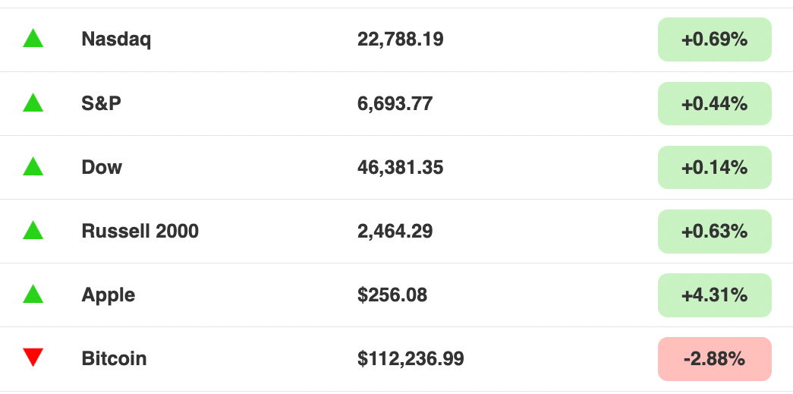Open the Bitcoin label
The height and width of the screenshot is (394, 793).
click(x=114, y=358)
